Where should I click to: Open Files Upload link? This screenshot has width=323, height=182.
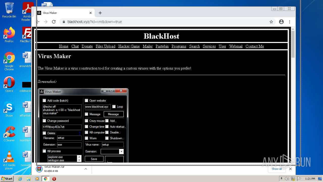pos(105,46)
